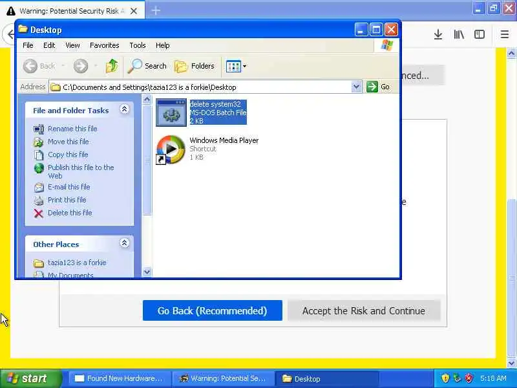Collapse the File and Folder Tasks panel
The width and height of the screenshot is (517, 388).
coord(124,109)
